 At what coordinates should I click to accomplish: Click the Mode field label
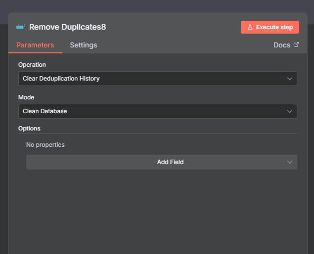pos(26,97)
